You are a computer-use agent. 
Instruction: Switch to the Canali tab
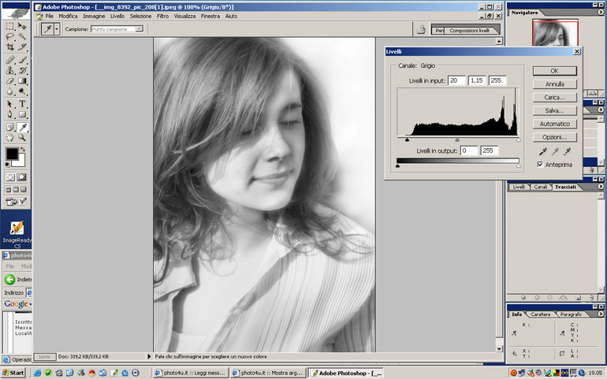(x=541, y=187)
